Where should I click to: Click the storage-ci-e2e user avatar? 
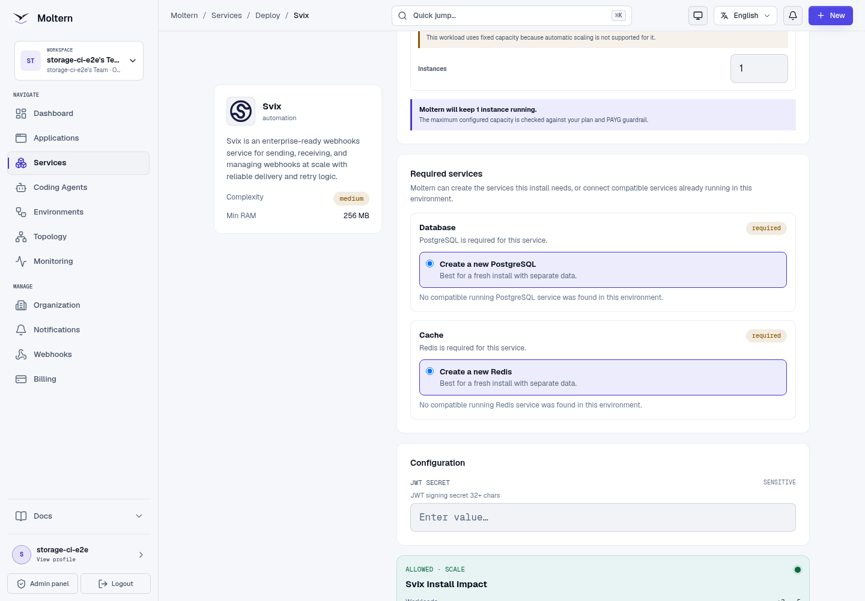[x=22, y=555]
